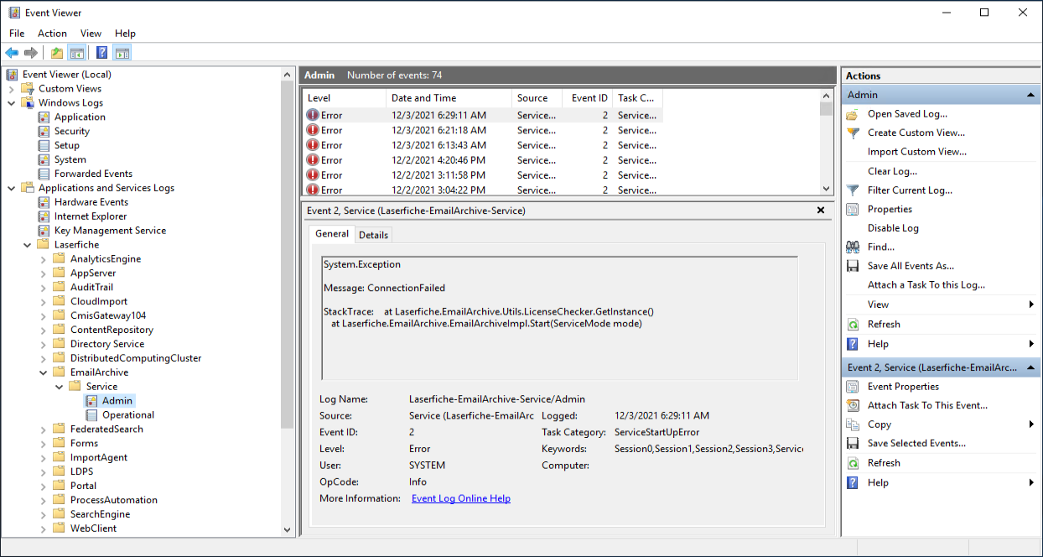The height and width of the screenshot is (557, 1043).
Task: Click the blue Help toolbar icon
Action: [101, 53]
